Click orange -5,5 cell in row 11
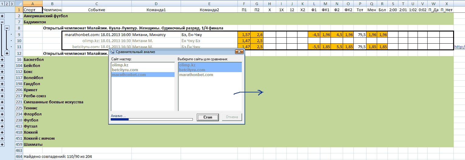The image size is (465, 160). (314, 47)
